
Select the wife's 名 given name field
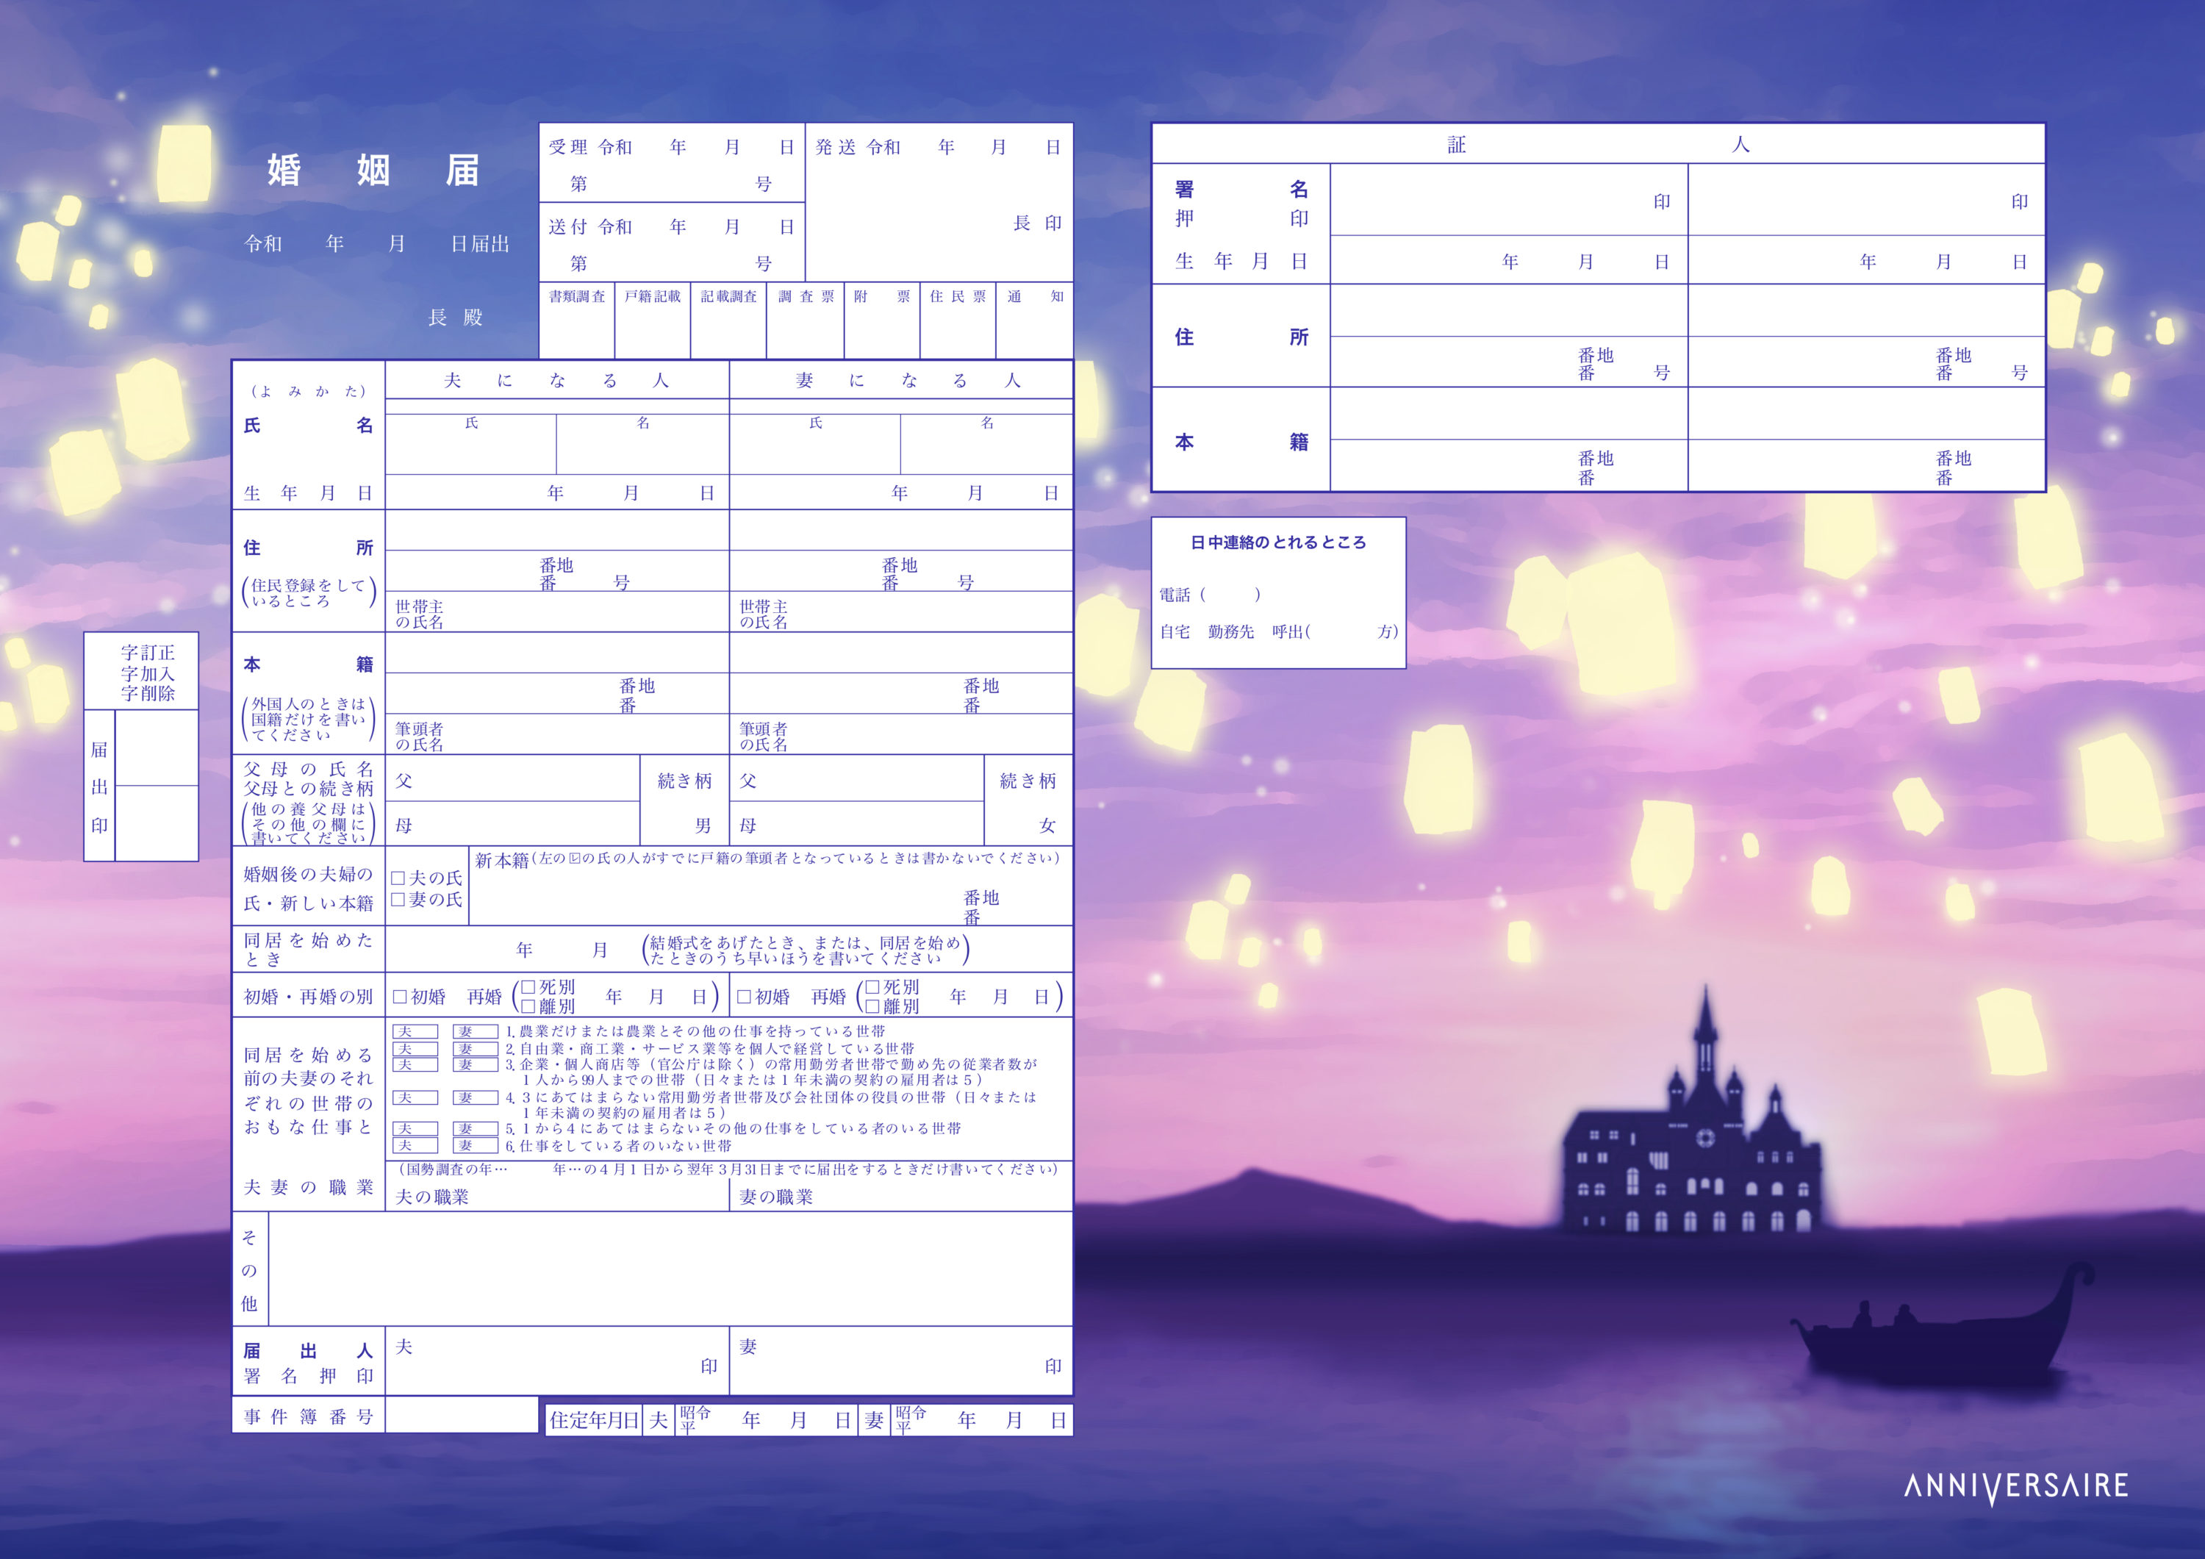click(x=986, y=444)
